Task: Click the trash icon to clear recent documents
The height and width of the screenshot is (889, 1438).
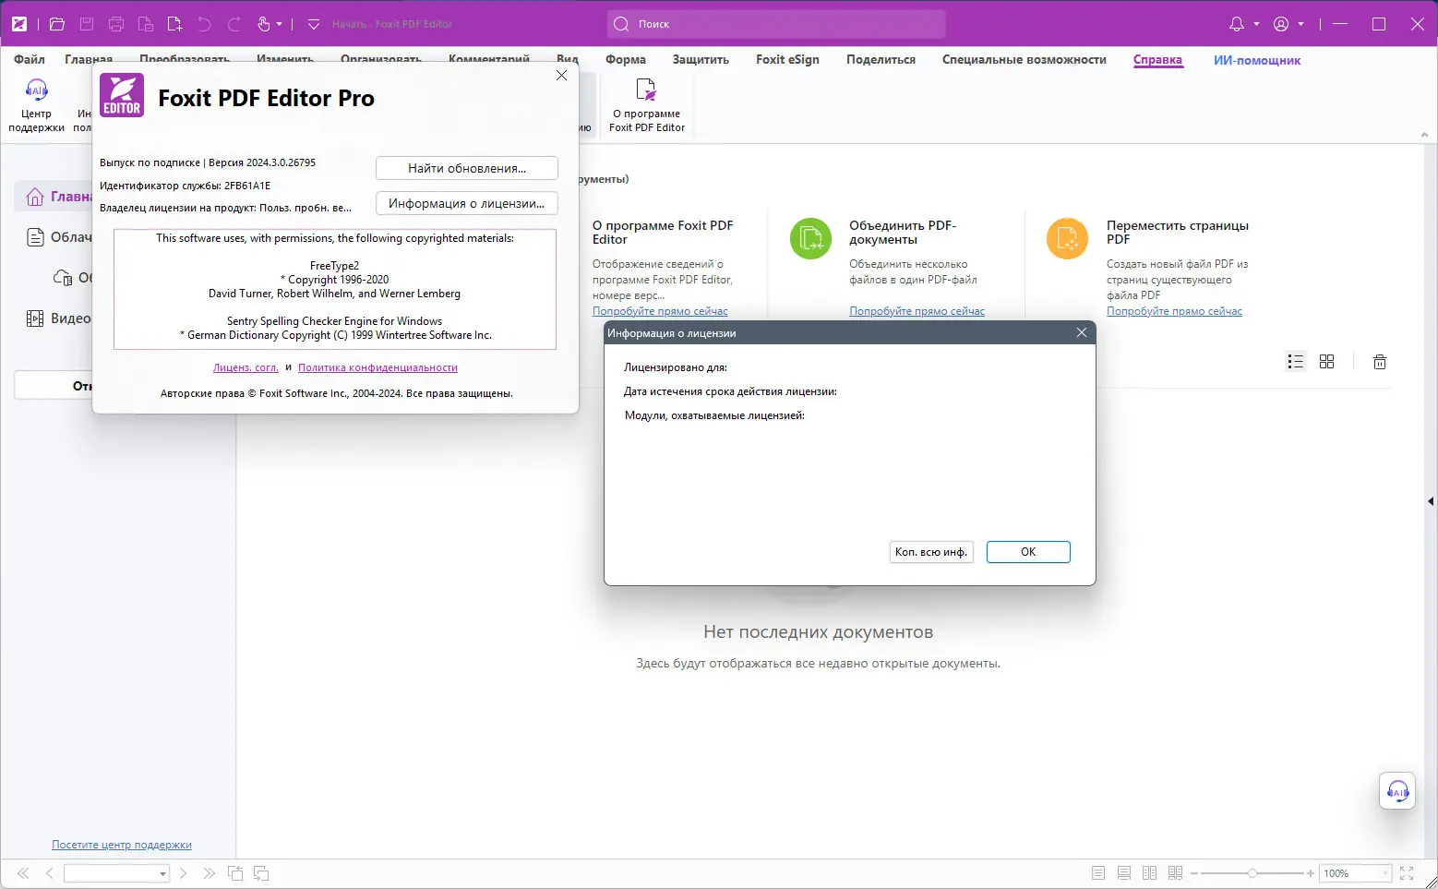Action: click(1380, 362)
